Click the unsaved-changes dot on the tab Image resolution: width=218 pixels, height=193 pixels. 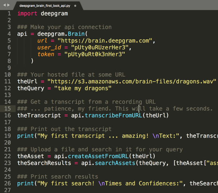pyautogui.click(x=75, y=6)
